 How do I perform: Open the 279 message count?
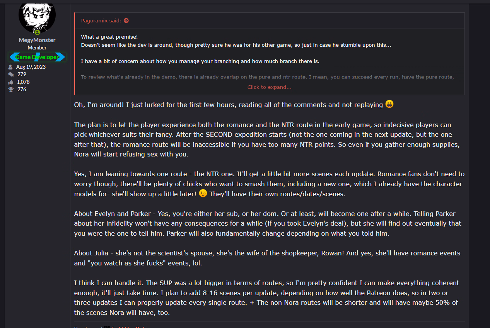[x=22, y=74]
